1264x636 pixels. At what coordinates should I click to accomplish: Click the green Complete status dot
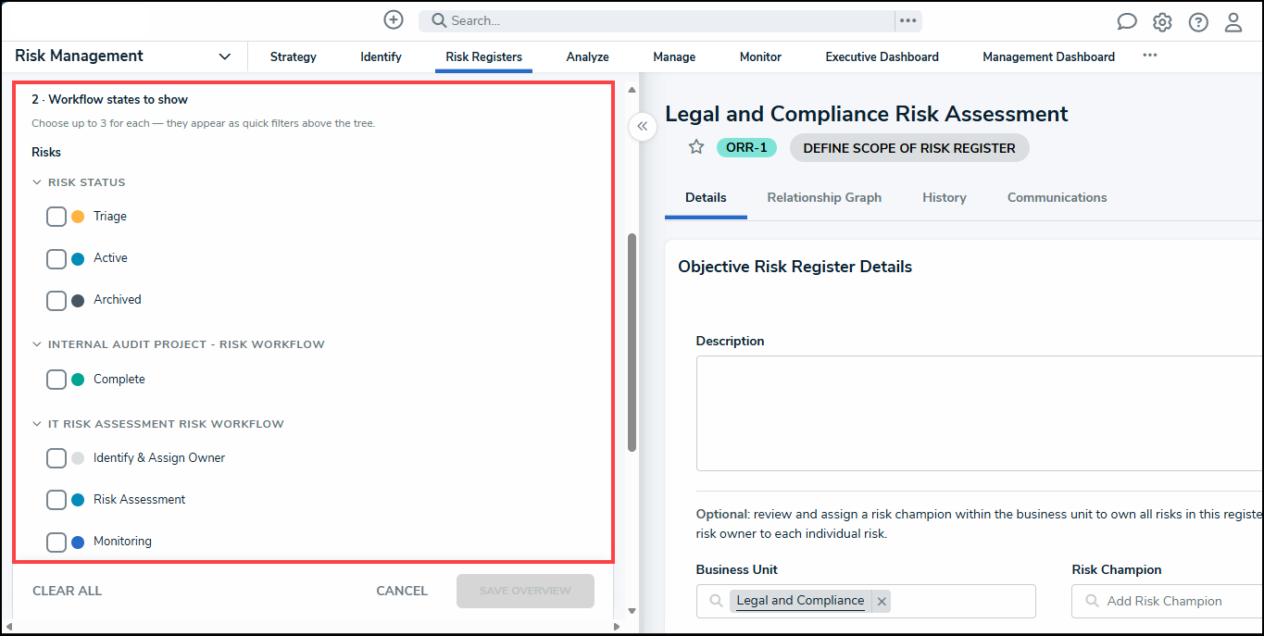coord(78,380)
